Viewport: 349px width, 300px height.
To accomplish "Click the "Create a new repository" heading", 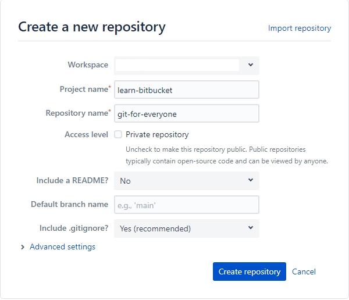I will (92, 27).
